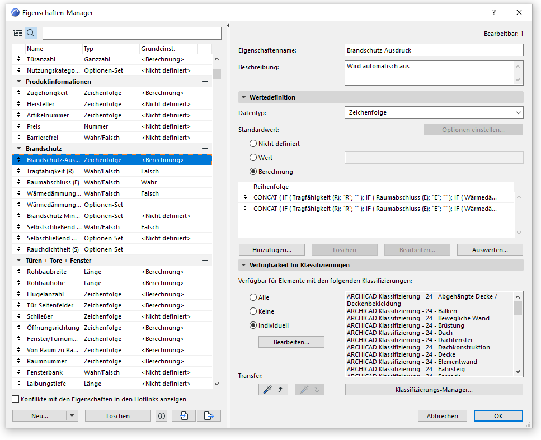This screenshot has height=440, width=541.
Task: Collapse the right panel with the small arrow
Action: tap(228, 25)
